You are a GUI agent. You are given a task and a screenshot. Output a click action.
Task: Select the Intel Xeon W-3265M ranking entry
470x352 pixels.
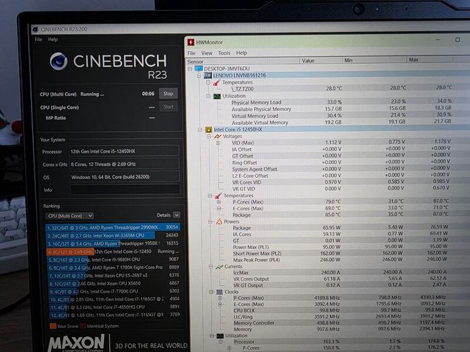(113, 235)
